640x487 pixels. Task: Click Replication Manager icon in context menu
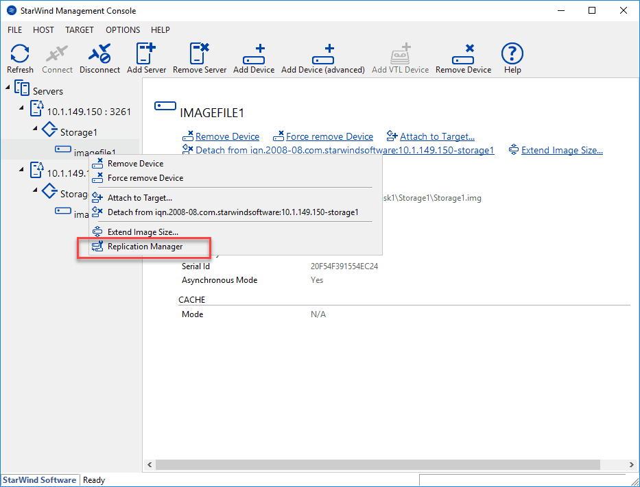point(97,247)
